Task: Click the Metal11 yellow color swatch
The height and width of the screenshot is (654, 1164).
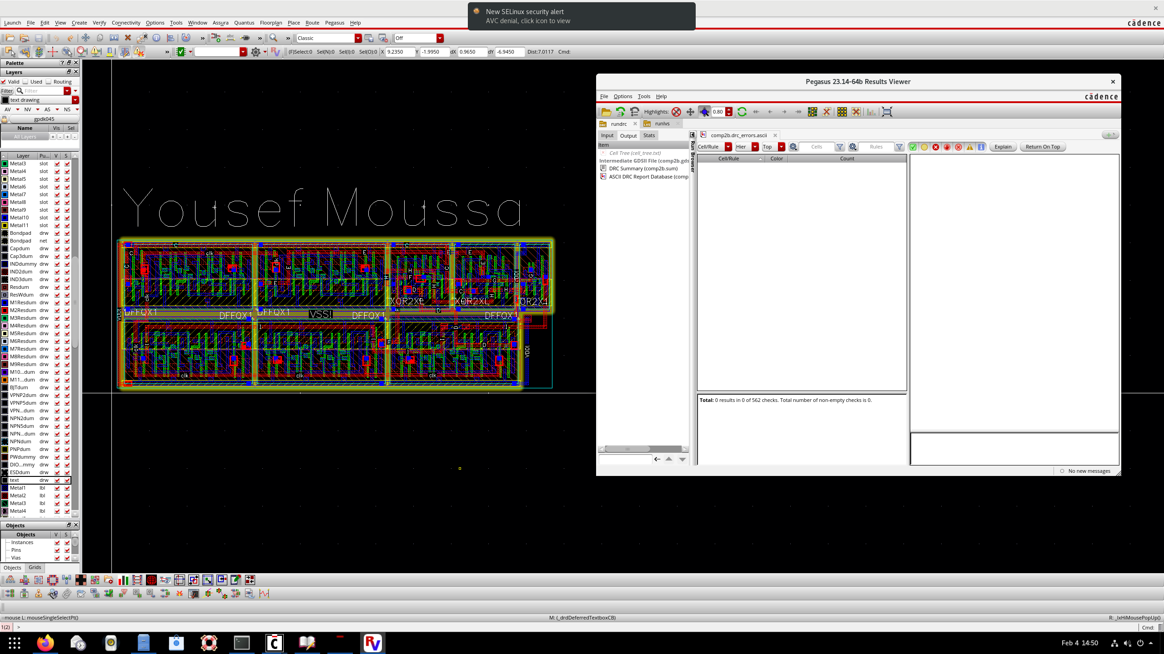Action: point(5,225)
